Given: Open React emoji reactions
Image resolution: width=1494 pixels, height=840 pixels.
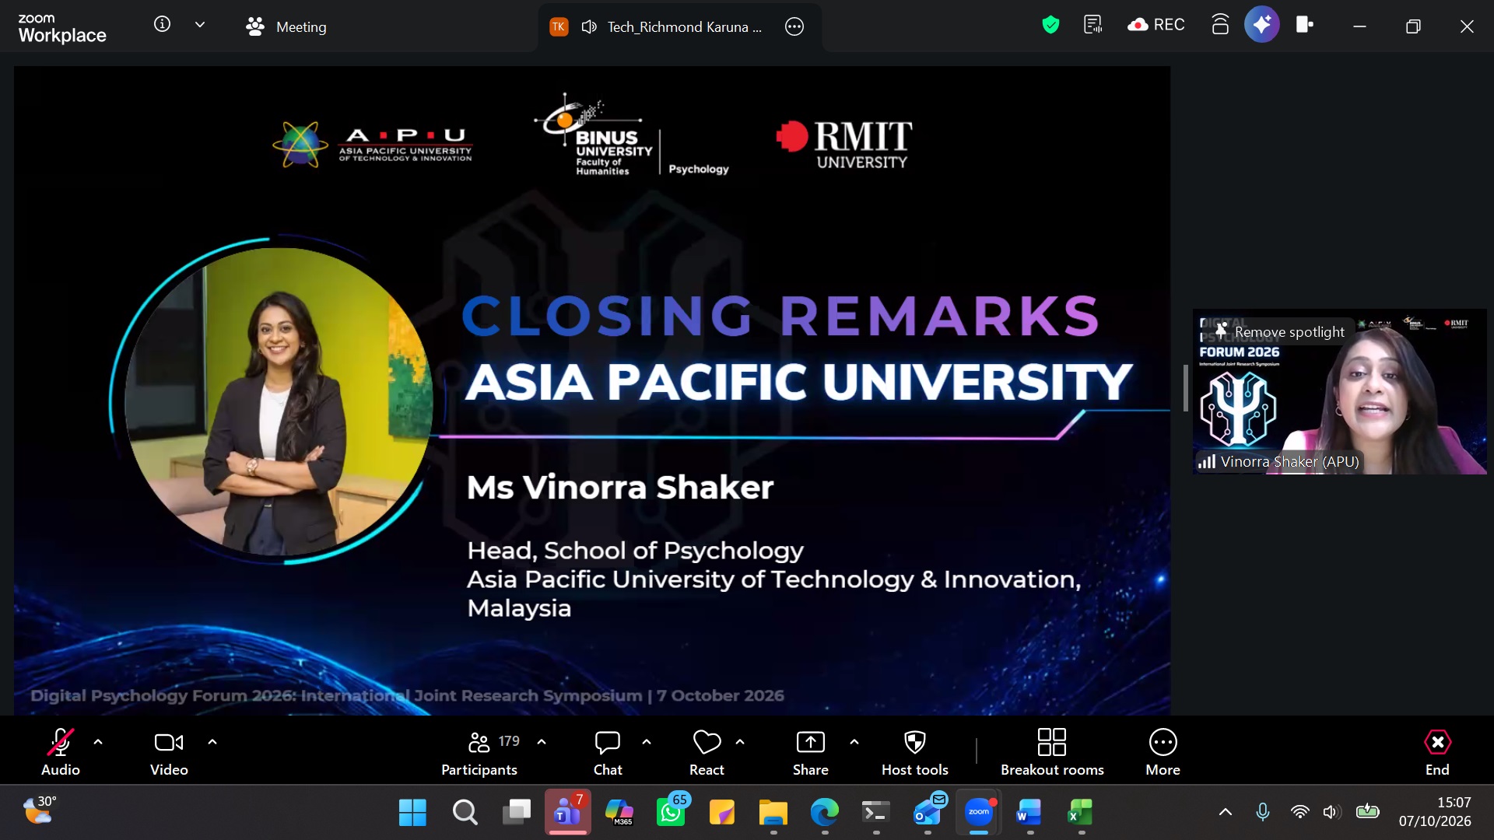Looking at the screenshot, I should (707, 751).
